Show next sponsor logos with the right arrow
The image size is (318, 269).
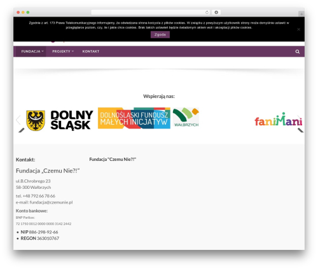300,120
